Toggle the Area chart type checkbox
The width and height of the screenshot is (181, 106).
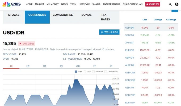point(76,72)
